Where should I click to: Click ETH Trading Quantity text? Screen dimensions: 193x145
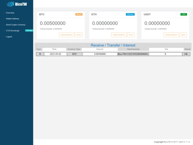click(103, 29)
